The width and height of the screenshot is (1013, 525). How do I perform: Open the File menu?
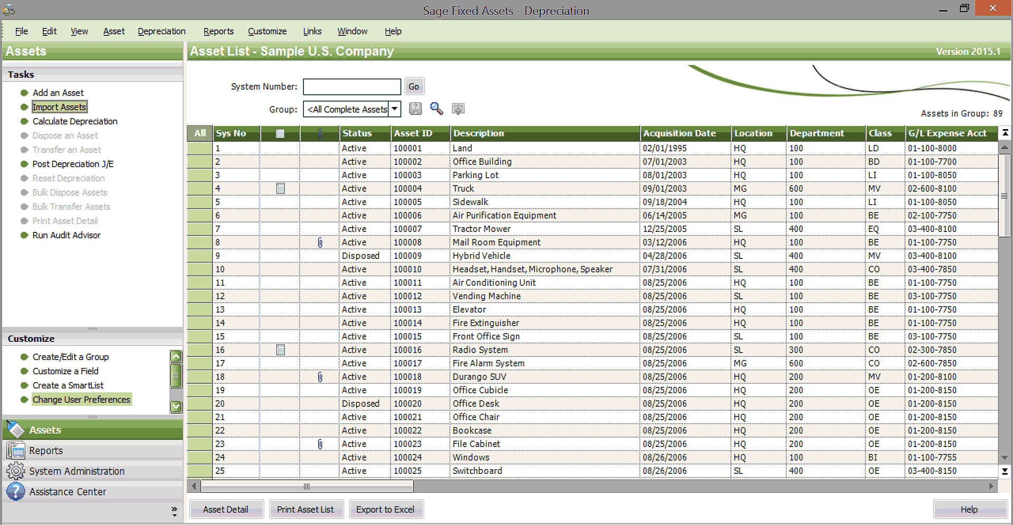(22, 31)
